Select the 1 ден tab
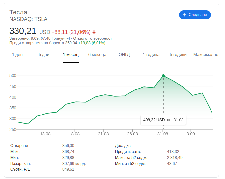Viewport: 225px width, 179px height. 17,55
